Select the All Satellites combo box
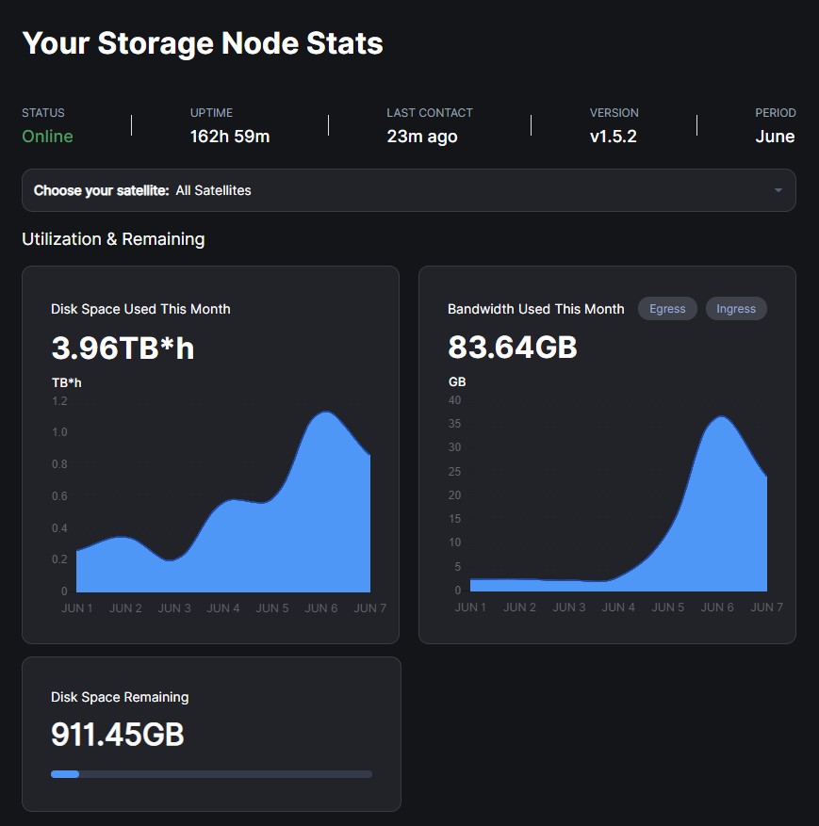Image resolution: width=819 pixels, height=826 pixels. (408, 190)
